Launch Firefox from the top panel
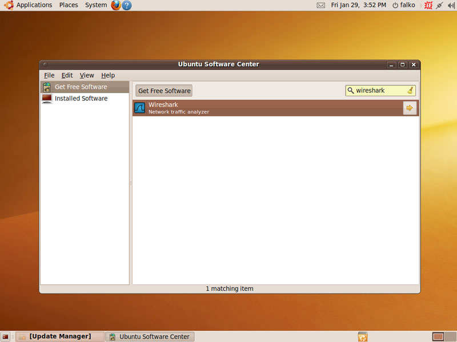The width and height of the screenshot is (457, 342). click(116, 5)
